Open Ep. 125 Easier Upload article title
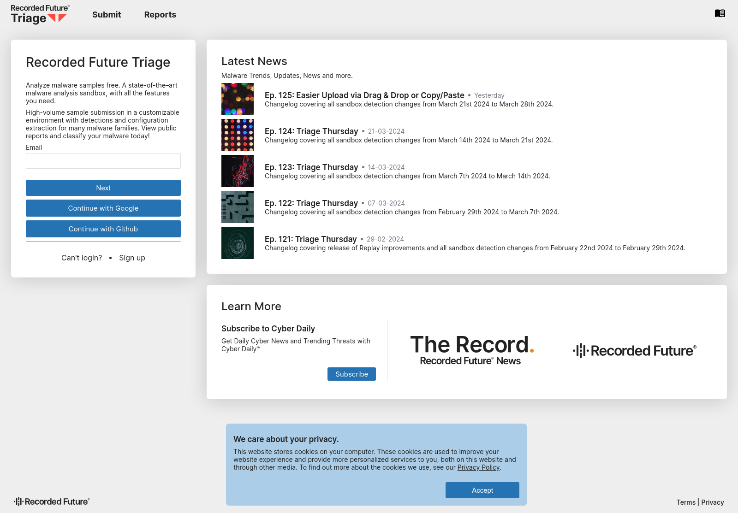The image size is (738, 513). point(364,95)
